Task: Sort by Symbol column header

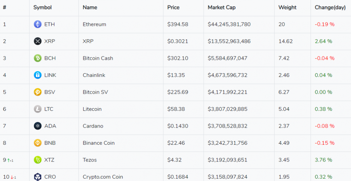Action: point(42,8)
